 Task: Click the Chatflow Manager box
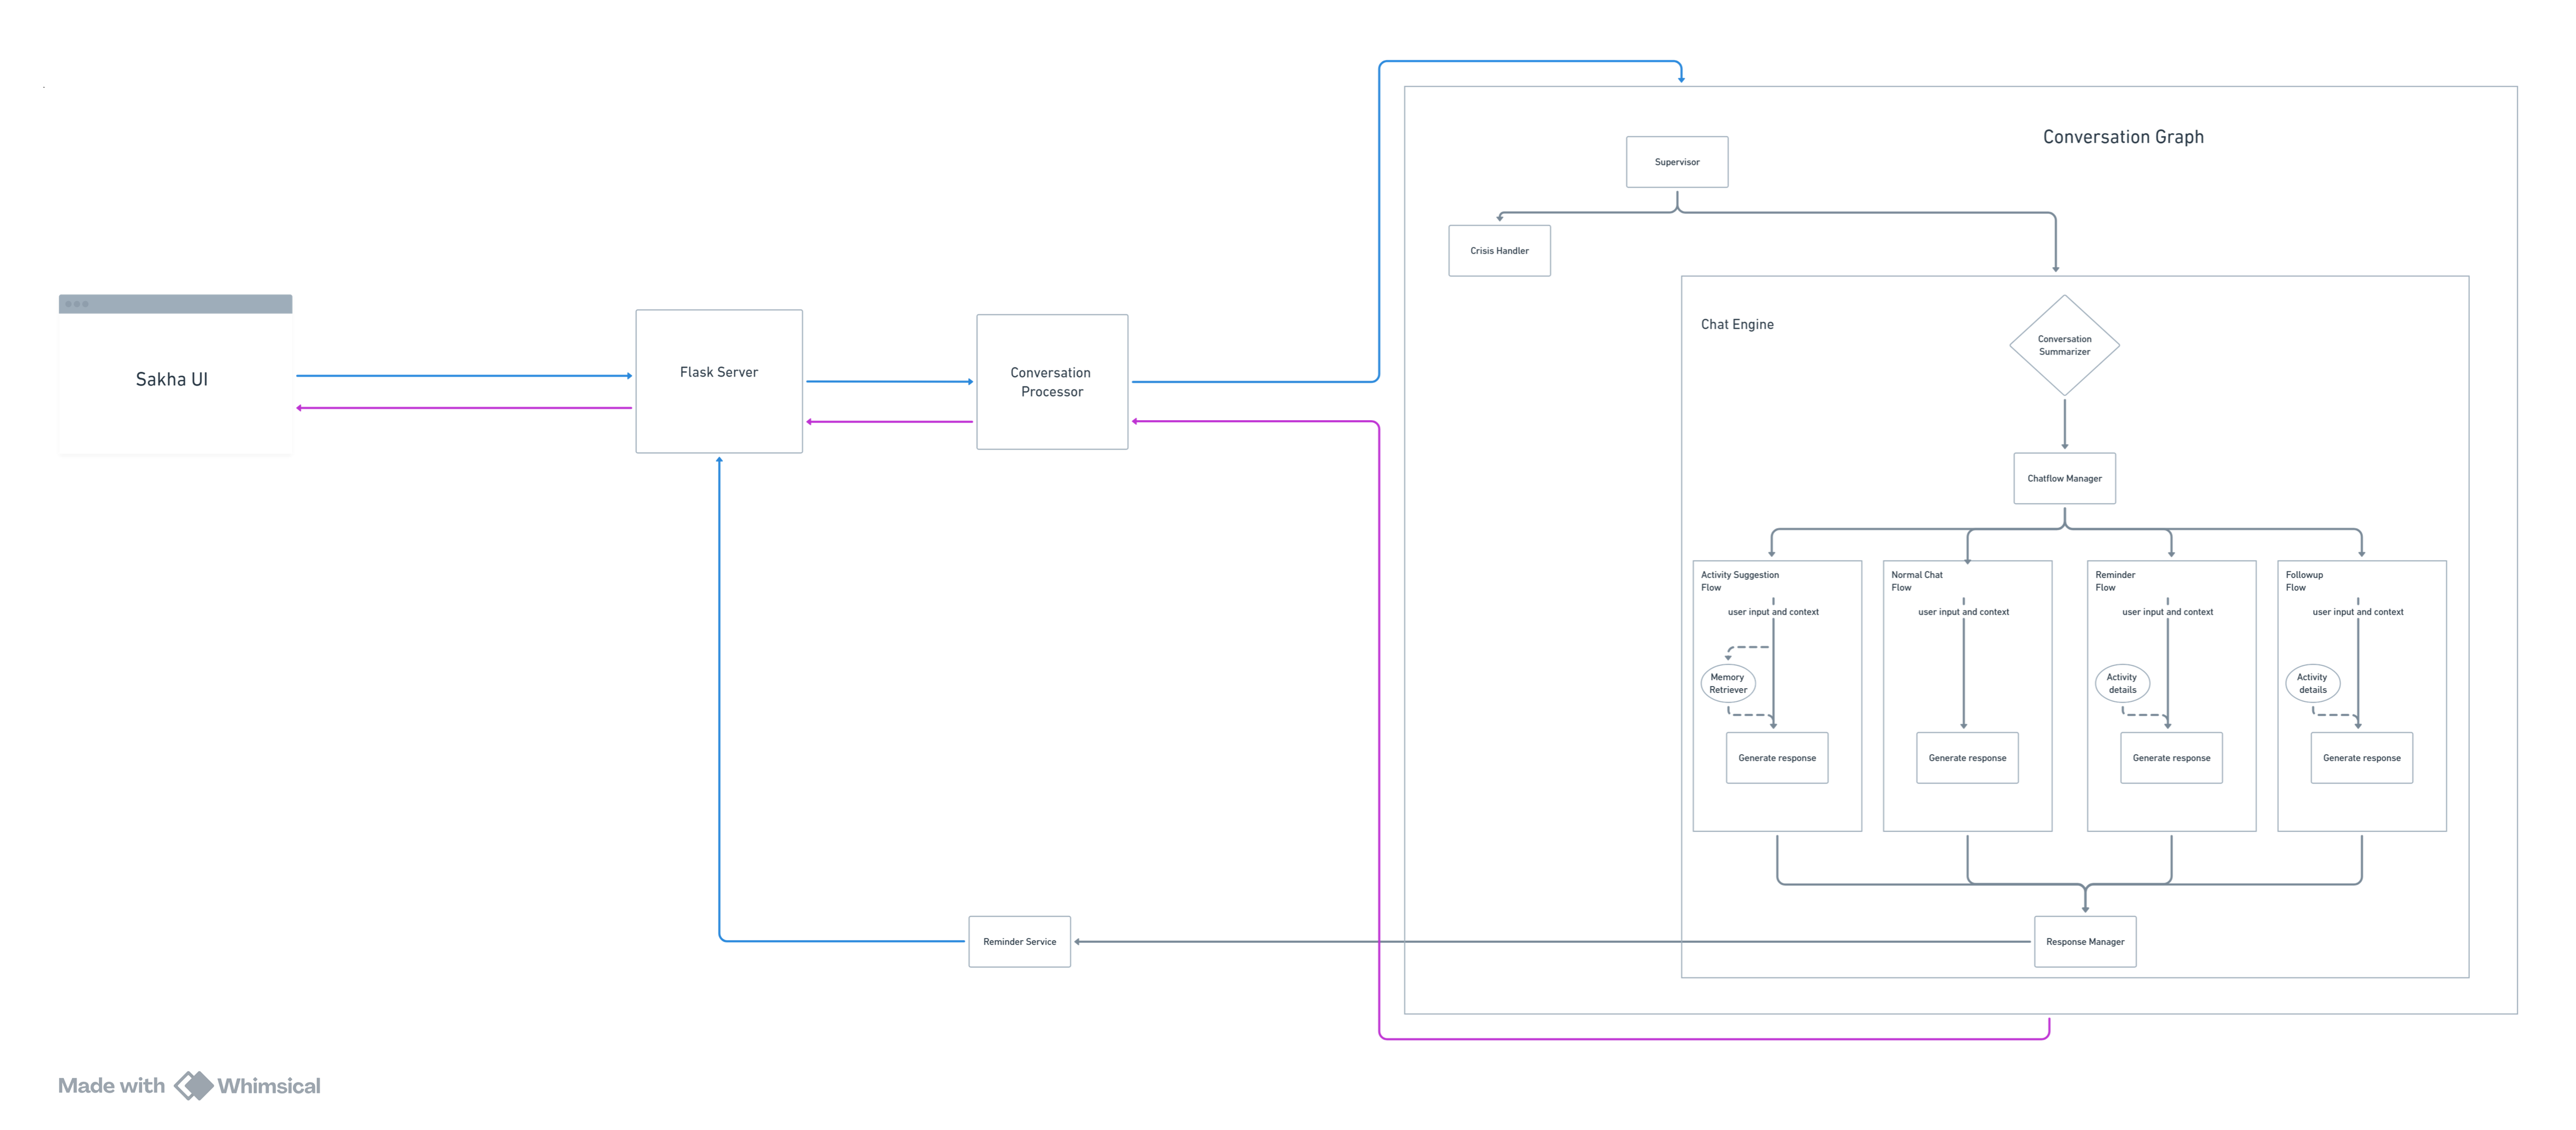click(2064, 478)
